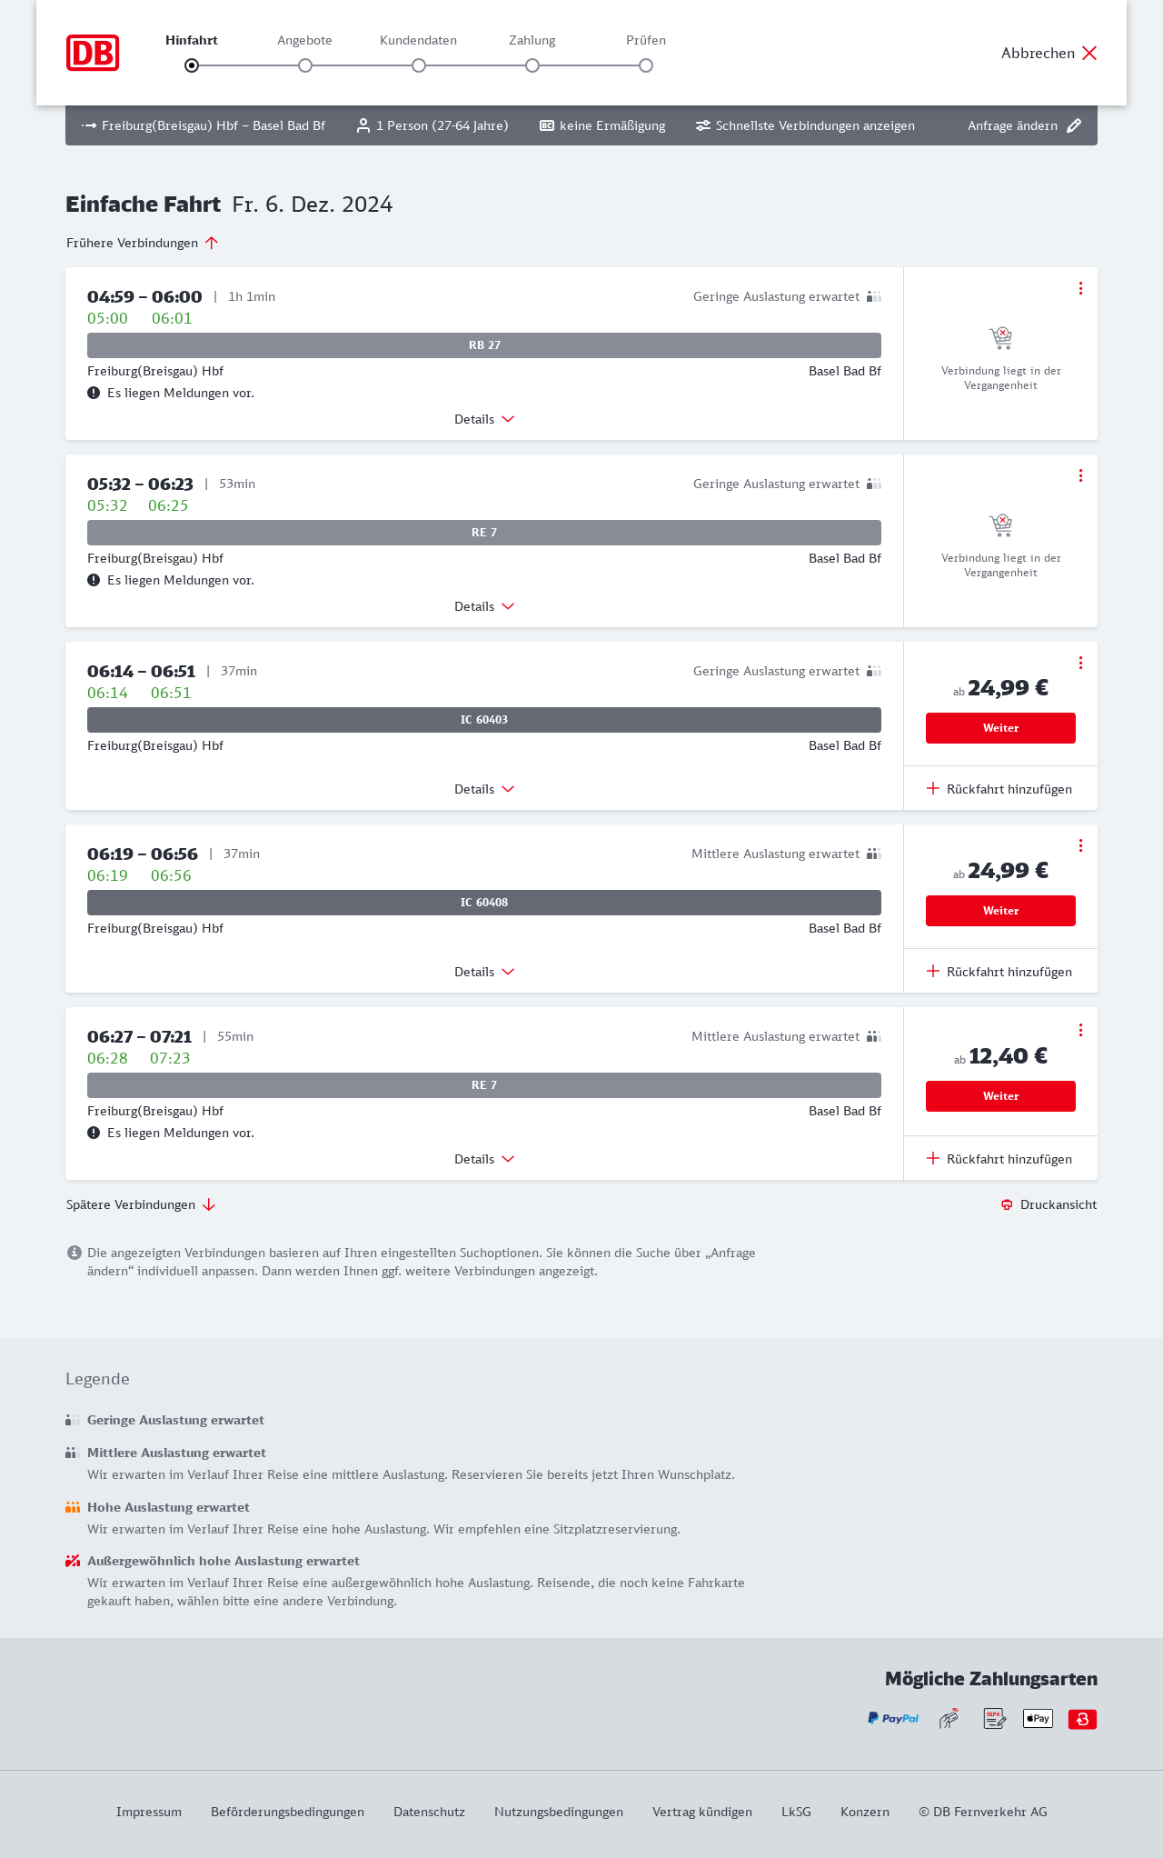This screenshot has height=1858, width=1163.
Task: Open three-dot menu for RB 27 connection
Action: pyautogui.click(x=1080, y=288)
